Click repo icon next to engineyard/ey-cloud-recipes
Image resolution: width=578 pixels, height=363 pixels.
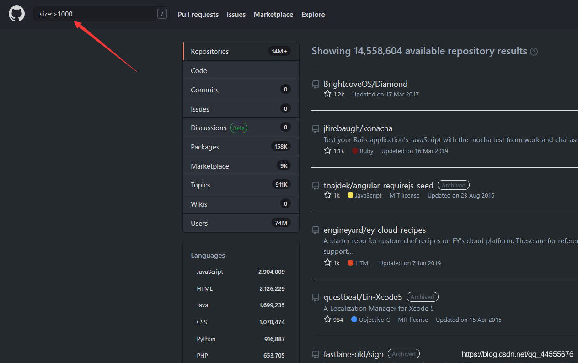tap(316, 230)
